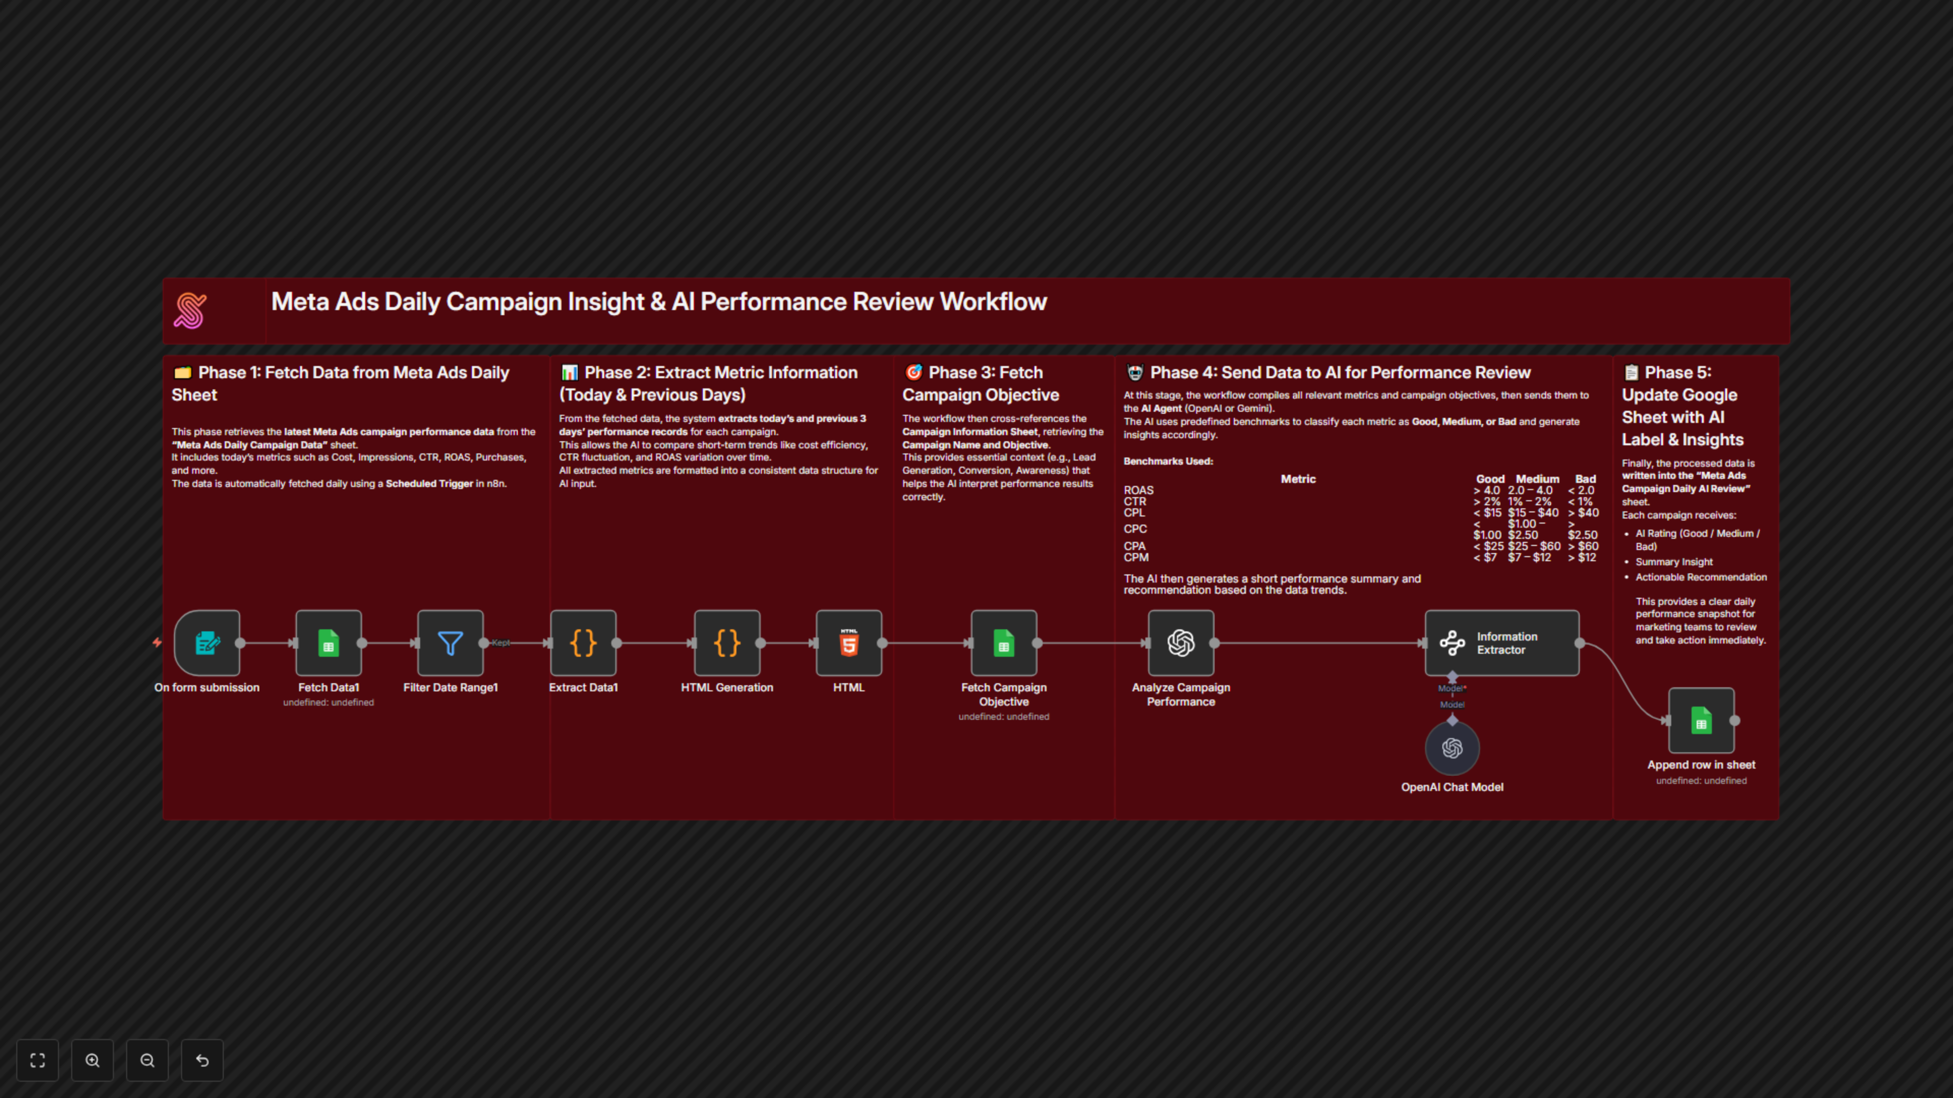Click the Kept output label on filter
Screen dimensions: 1953x1098
coord(501,643)
